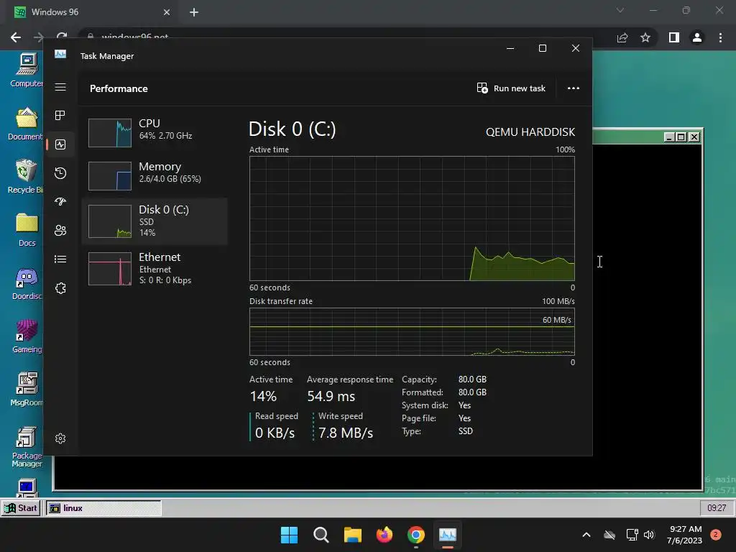Open App history from sidebar
The width and height of the screenshot is (736, 552).
[x=60, y=173]
